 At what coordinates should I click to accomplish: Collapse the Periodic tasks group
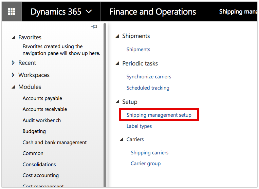pyautogui.click(x=117, y=64)
